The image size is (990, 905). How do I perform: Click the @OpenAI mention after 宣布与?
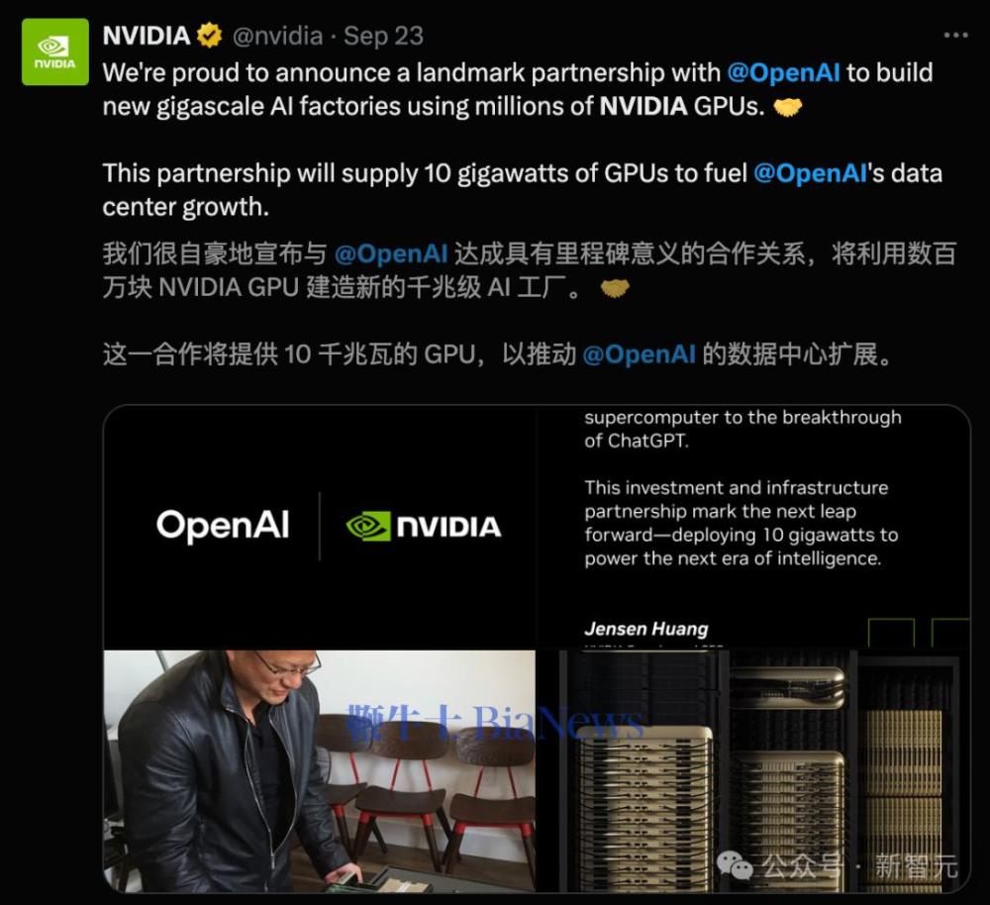coord(391,253)
